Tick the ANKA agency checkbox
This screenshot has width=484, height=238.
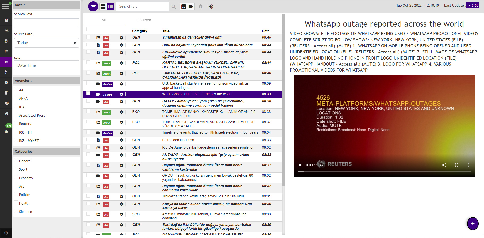(16, 98)
